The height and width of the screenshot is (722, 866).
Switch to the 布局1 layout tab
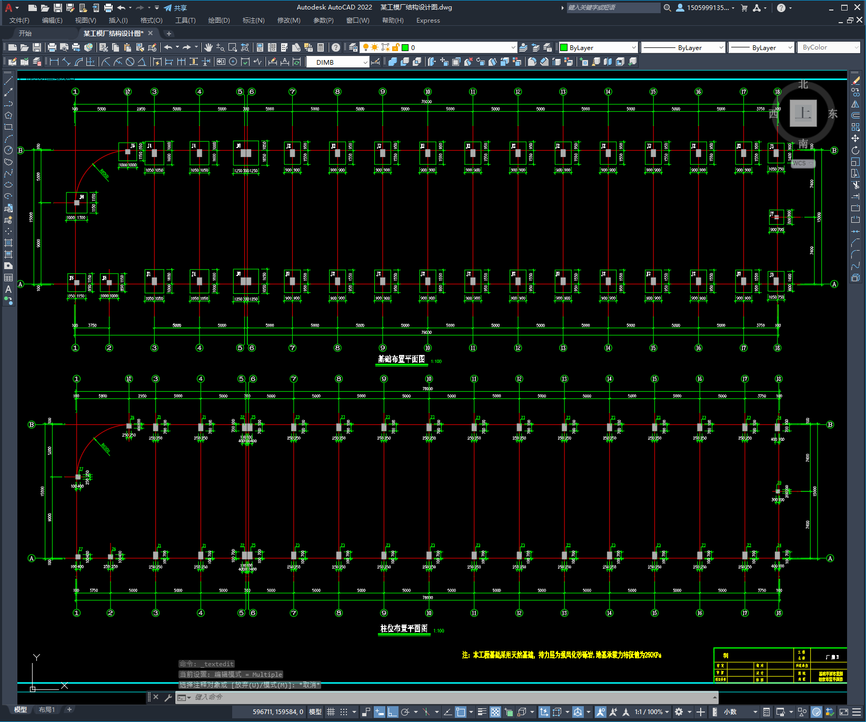[46, 710]
